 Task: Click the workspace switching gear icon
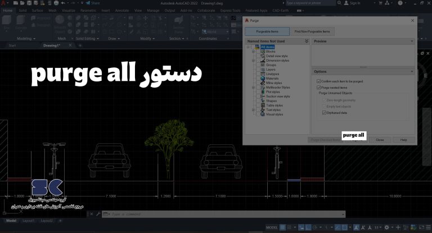(386, 227)
